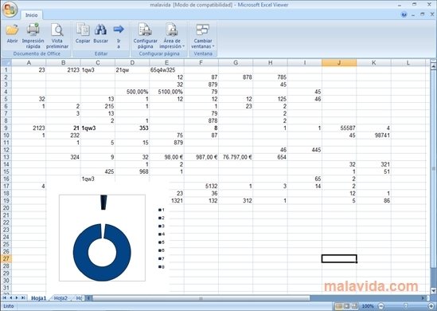The width and height of the screenshot is (437, 311).
Task: Switch to the Hoja2 sheet tab
Action: (x=60, y=298)
